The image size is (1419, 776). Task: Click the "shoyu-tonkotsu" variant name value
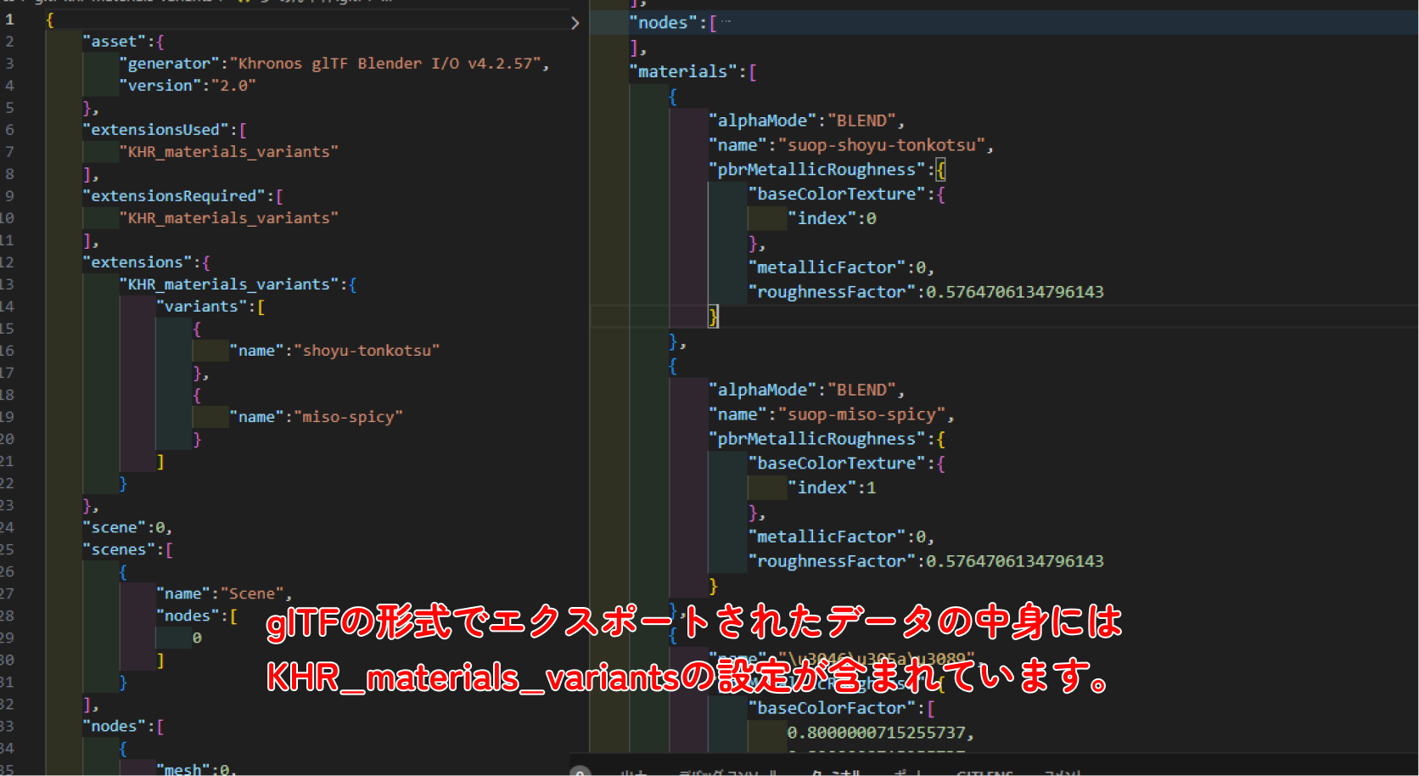[x=367, y=351]
